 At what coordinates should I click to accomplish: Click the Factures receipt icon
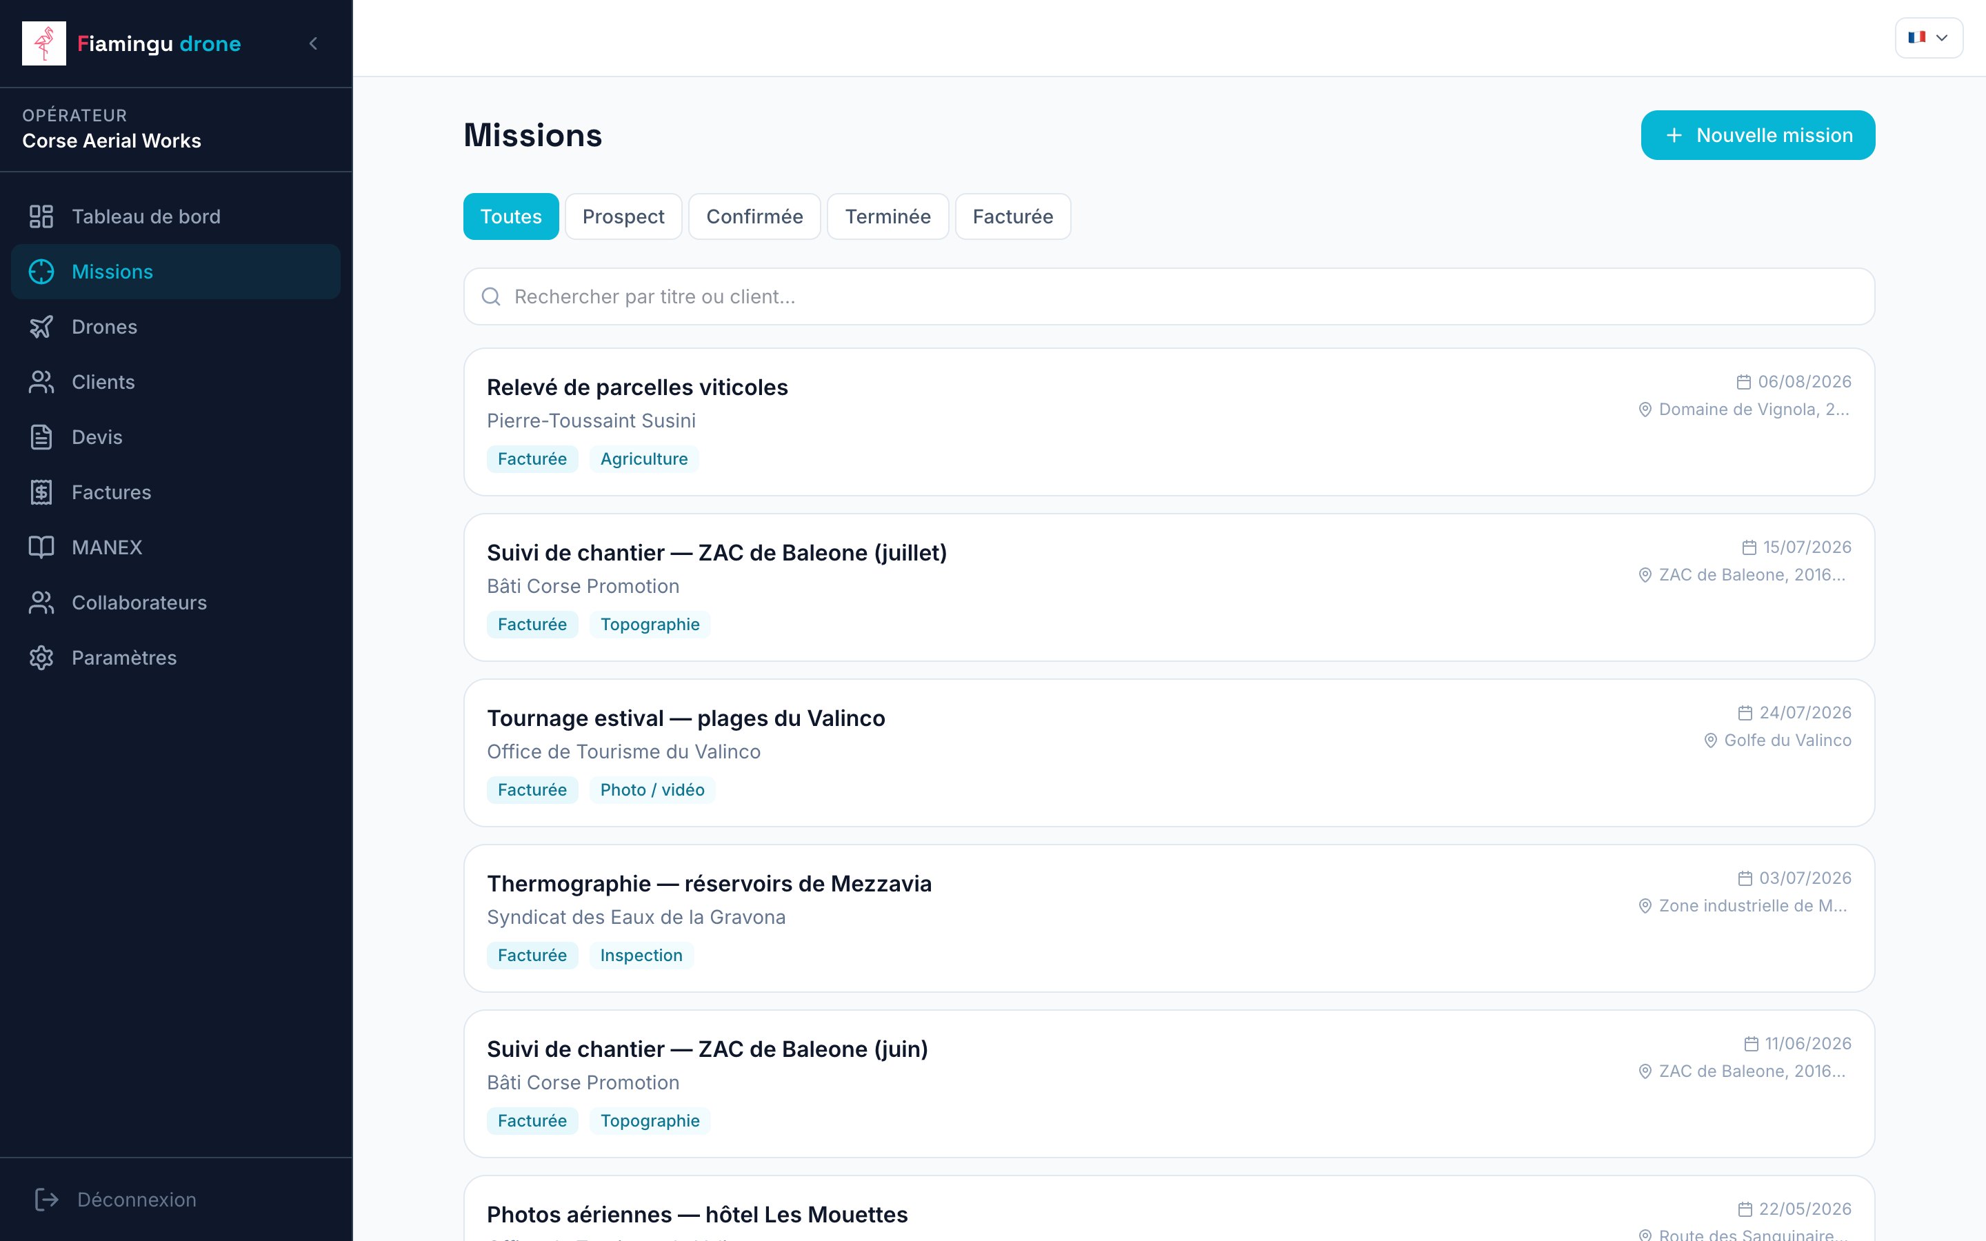[41, 492]
